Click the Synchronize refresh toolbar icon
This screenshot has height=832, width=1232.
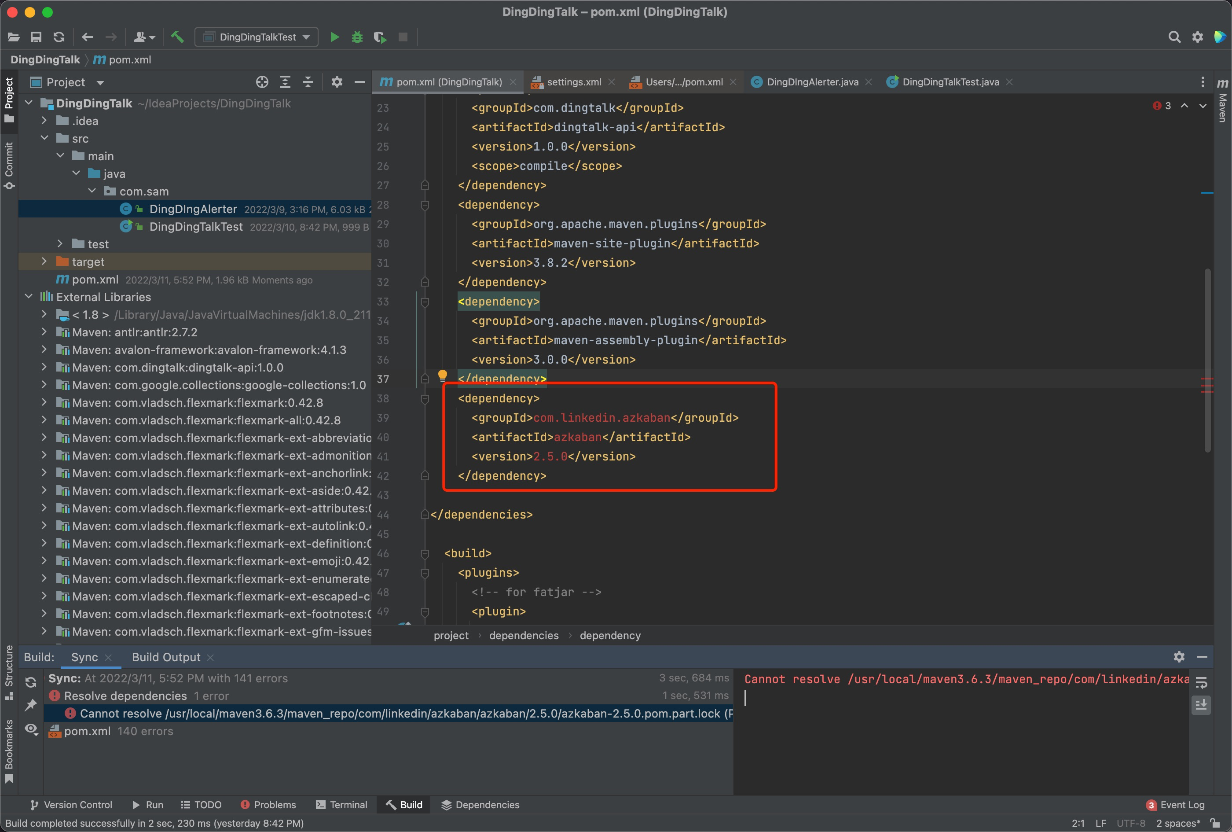59,37
